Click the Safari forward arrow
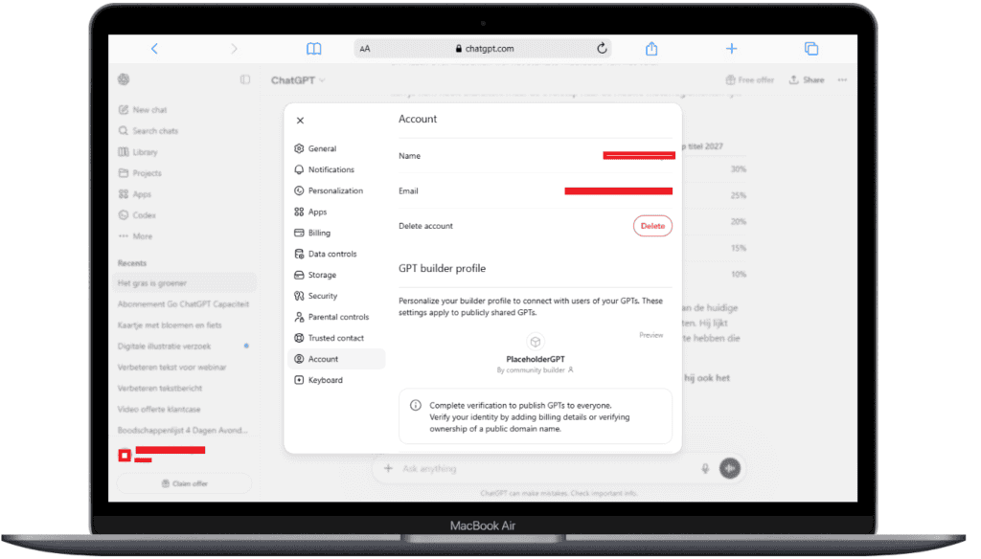Viewport: 981px width, 559px height. tap(234, 49)
